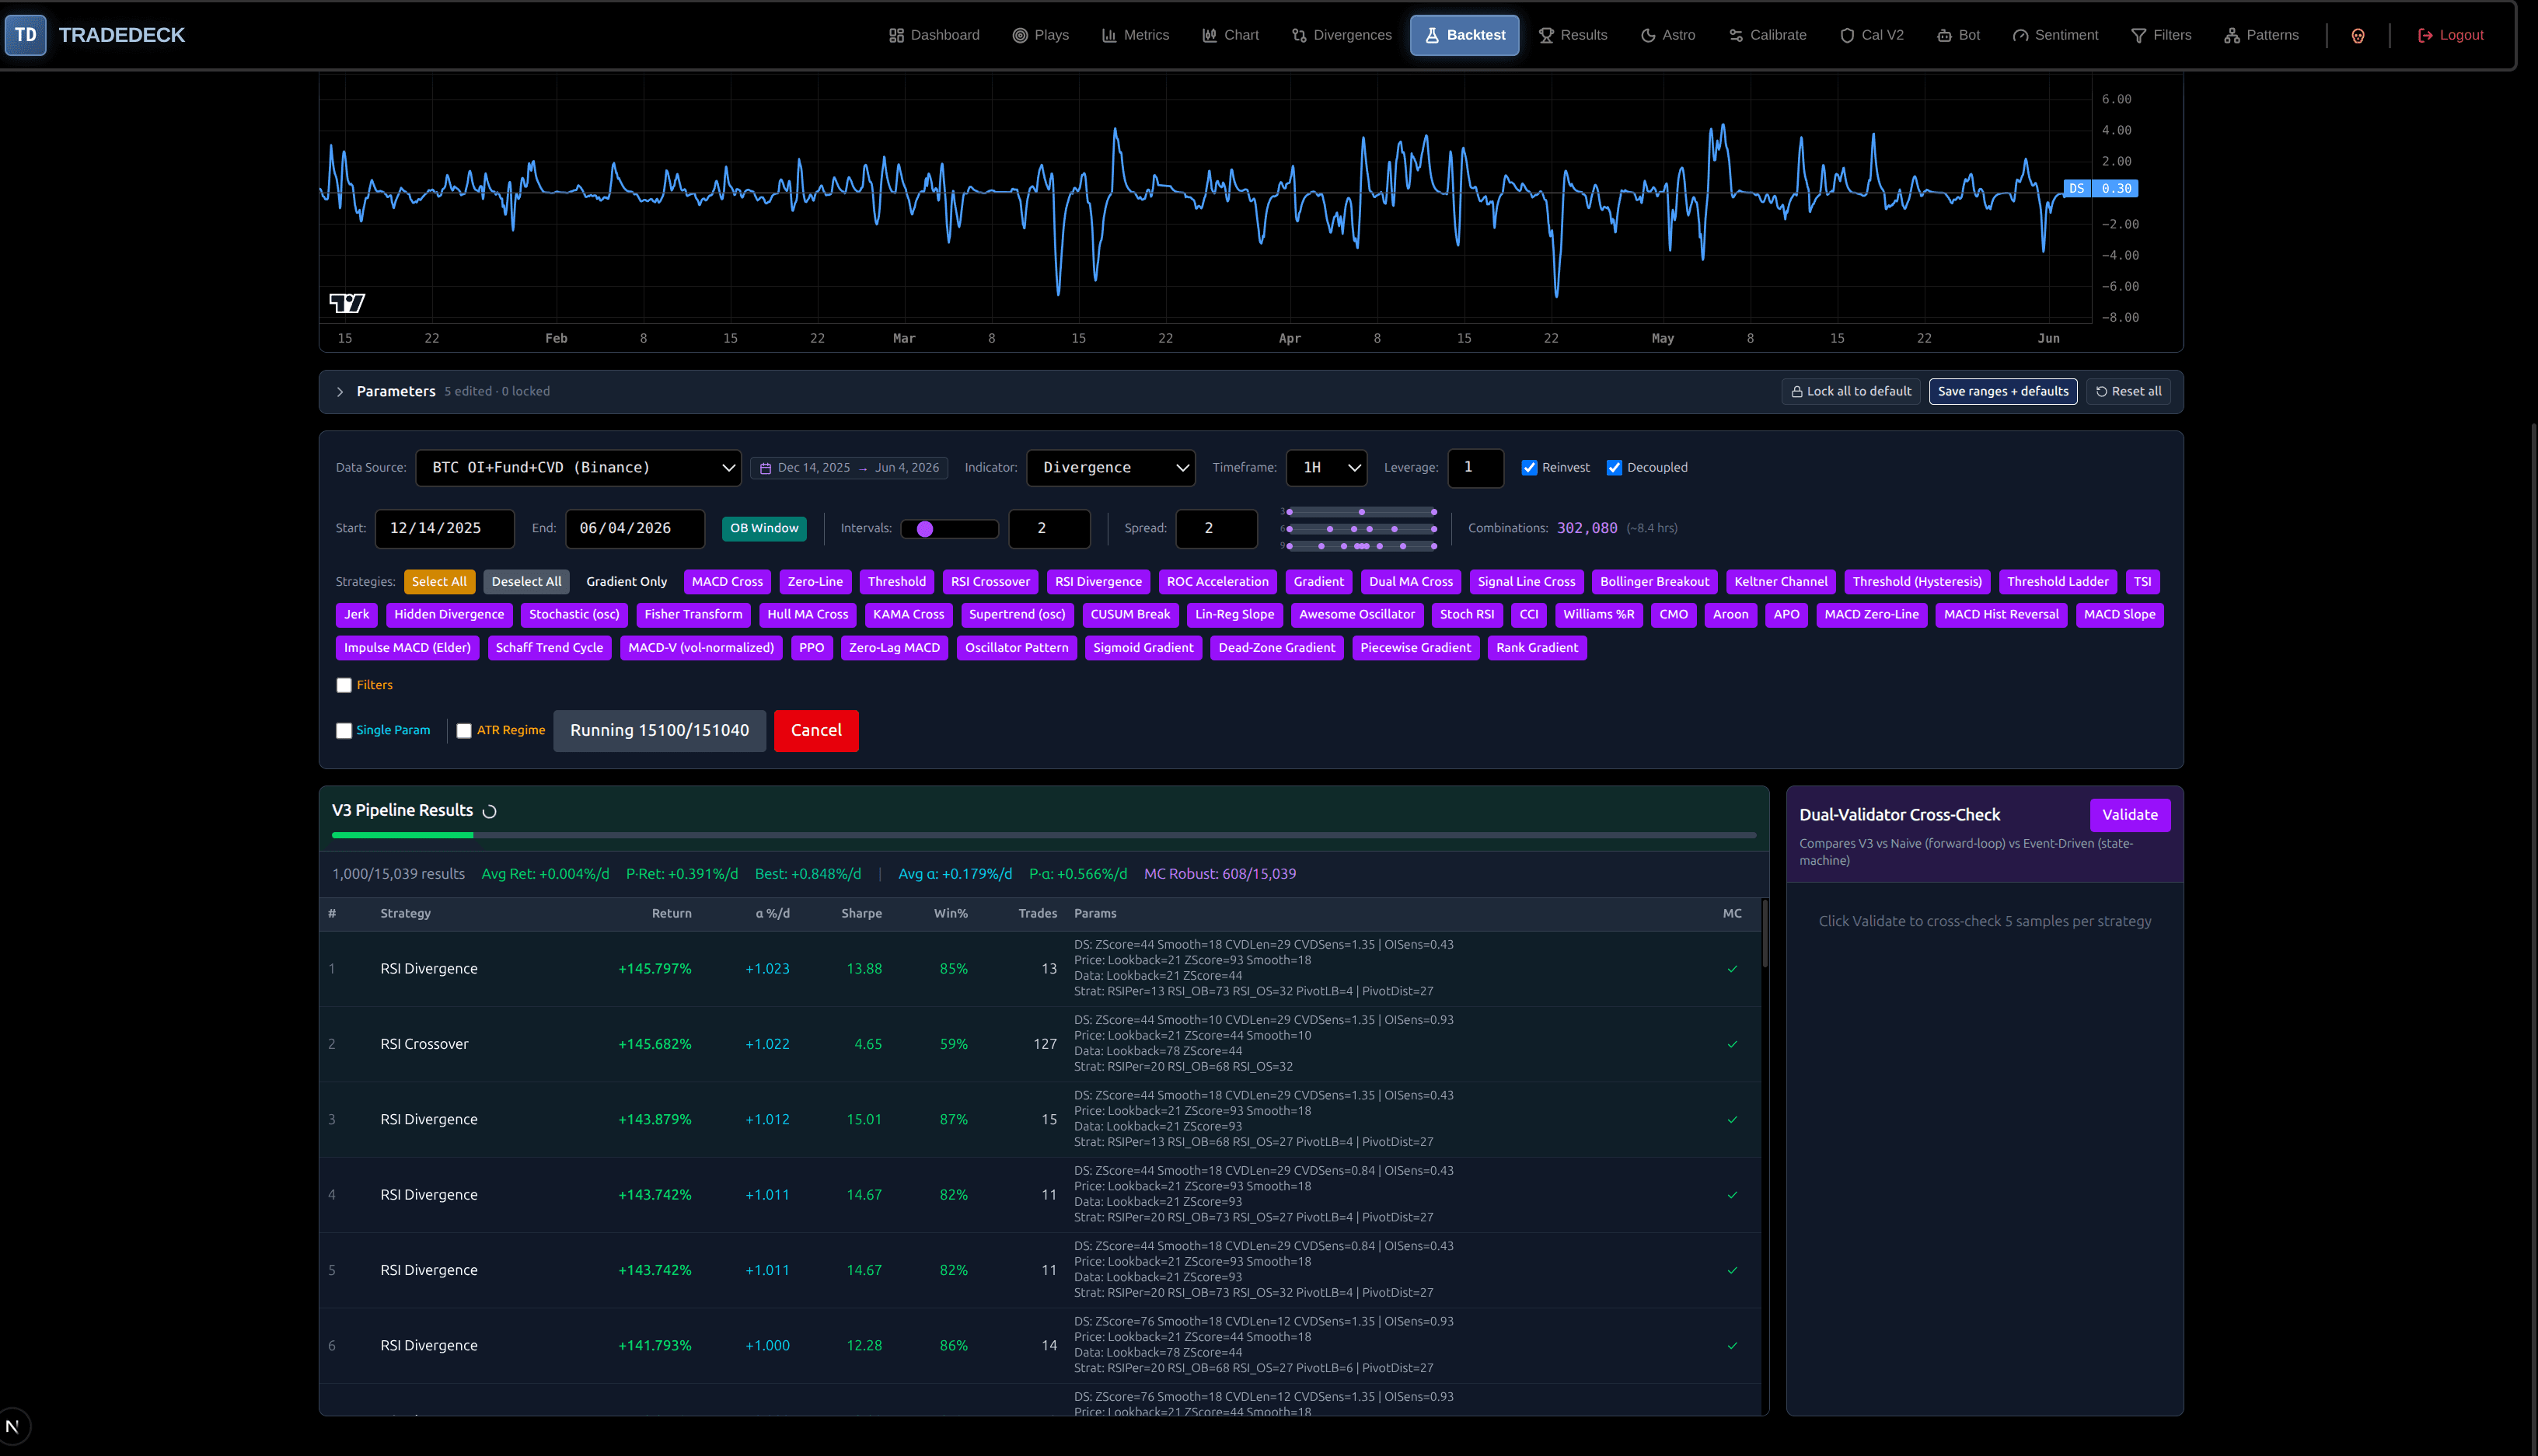Open the Results tab
2538x1456 pixels.
tap(1573, 35)
